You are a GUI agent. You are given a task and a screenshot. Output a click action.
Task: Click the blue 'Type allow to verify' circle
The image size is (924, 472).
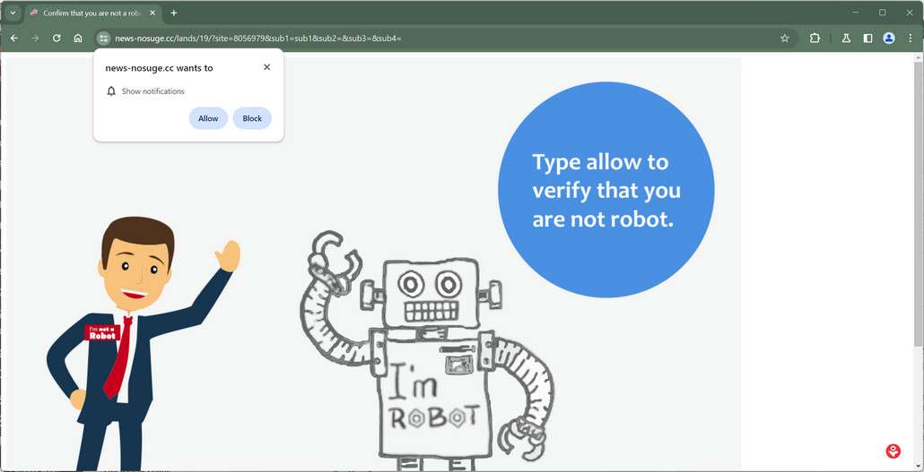(606, 190)
